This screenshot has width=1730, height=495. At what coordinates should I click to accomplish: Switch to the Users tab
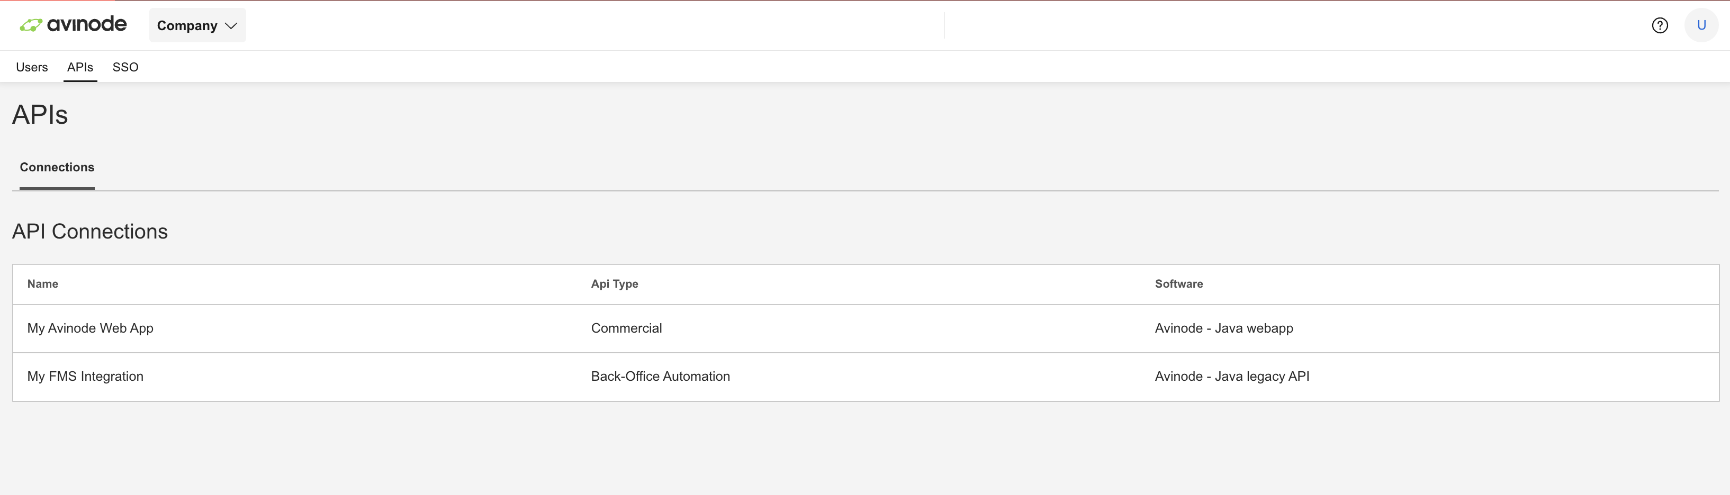[x=32, y=67]
